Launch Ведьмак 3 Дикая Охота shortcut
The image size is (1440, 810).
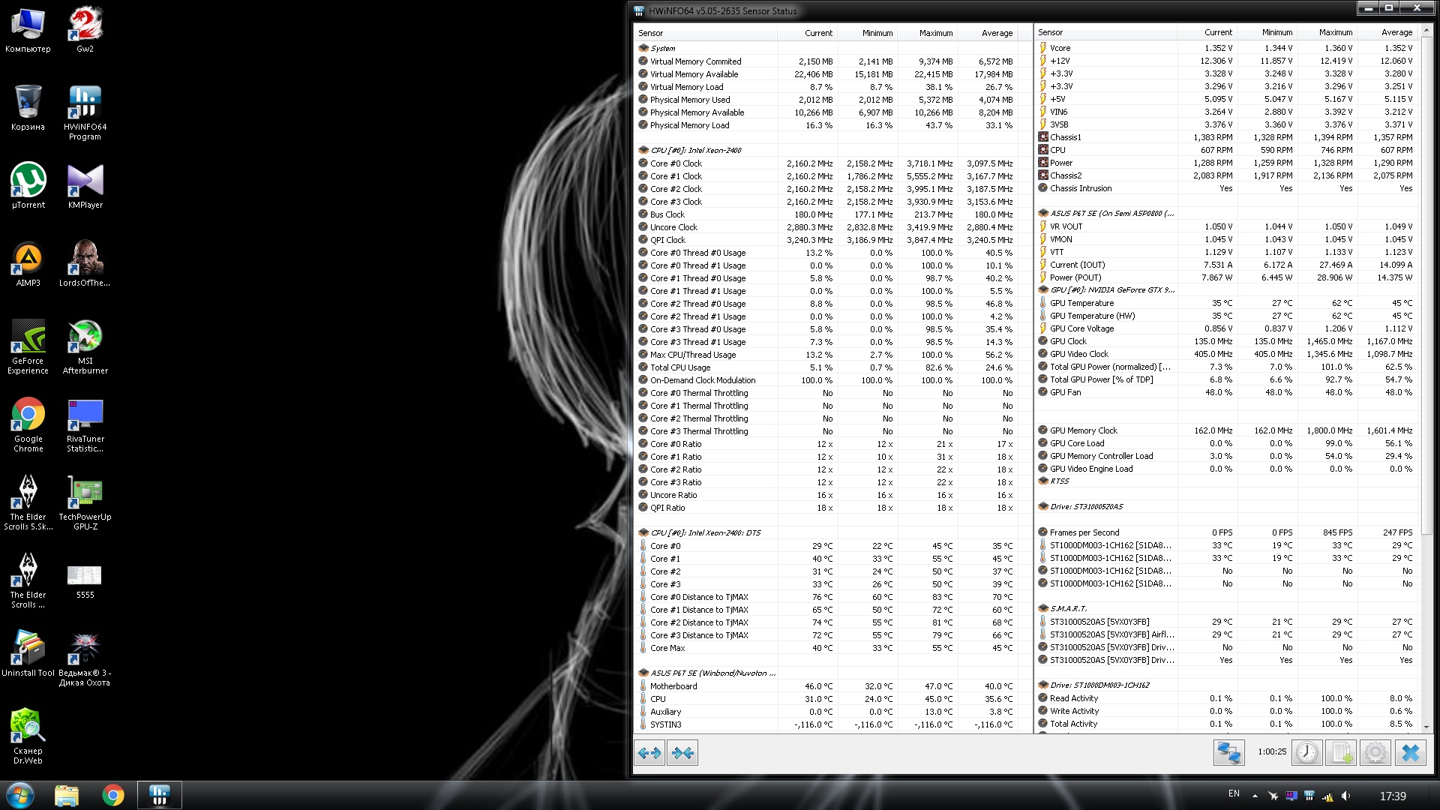point(85,658)
